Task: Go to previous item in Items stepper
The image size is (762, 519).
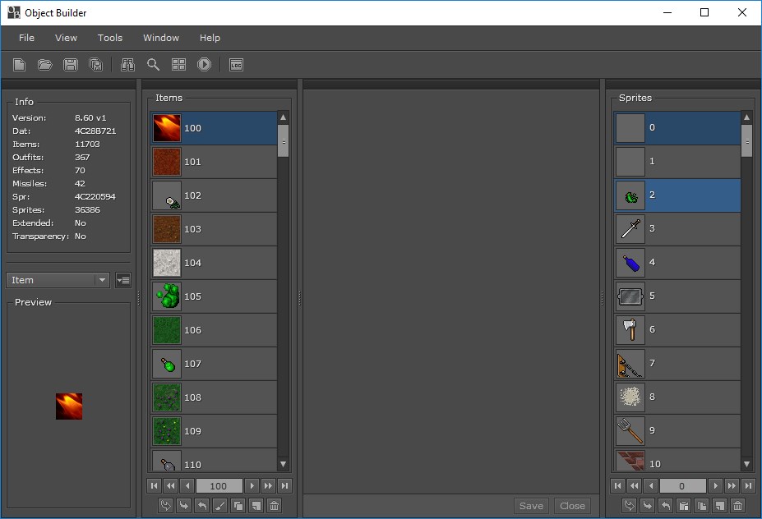Action: [x=187, y=486]
